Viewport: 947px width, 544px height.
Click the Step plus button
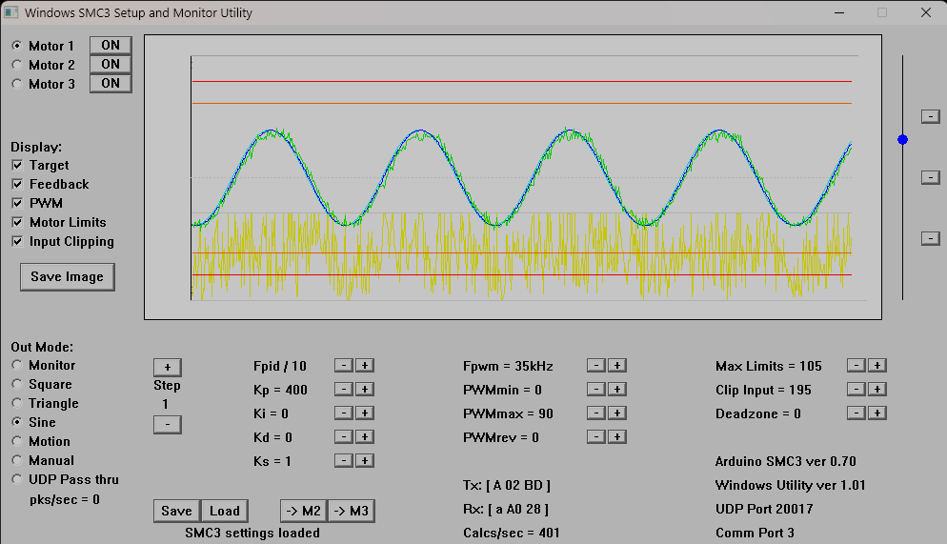pos(167,367)
